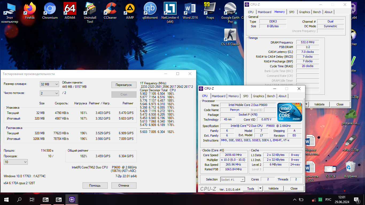Open Bench tab in front CPU-Z

pyautogui.click(x=271, y=96)
